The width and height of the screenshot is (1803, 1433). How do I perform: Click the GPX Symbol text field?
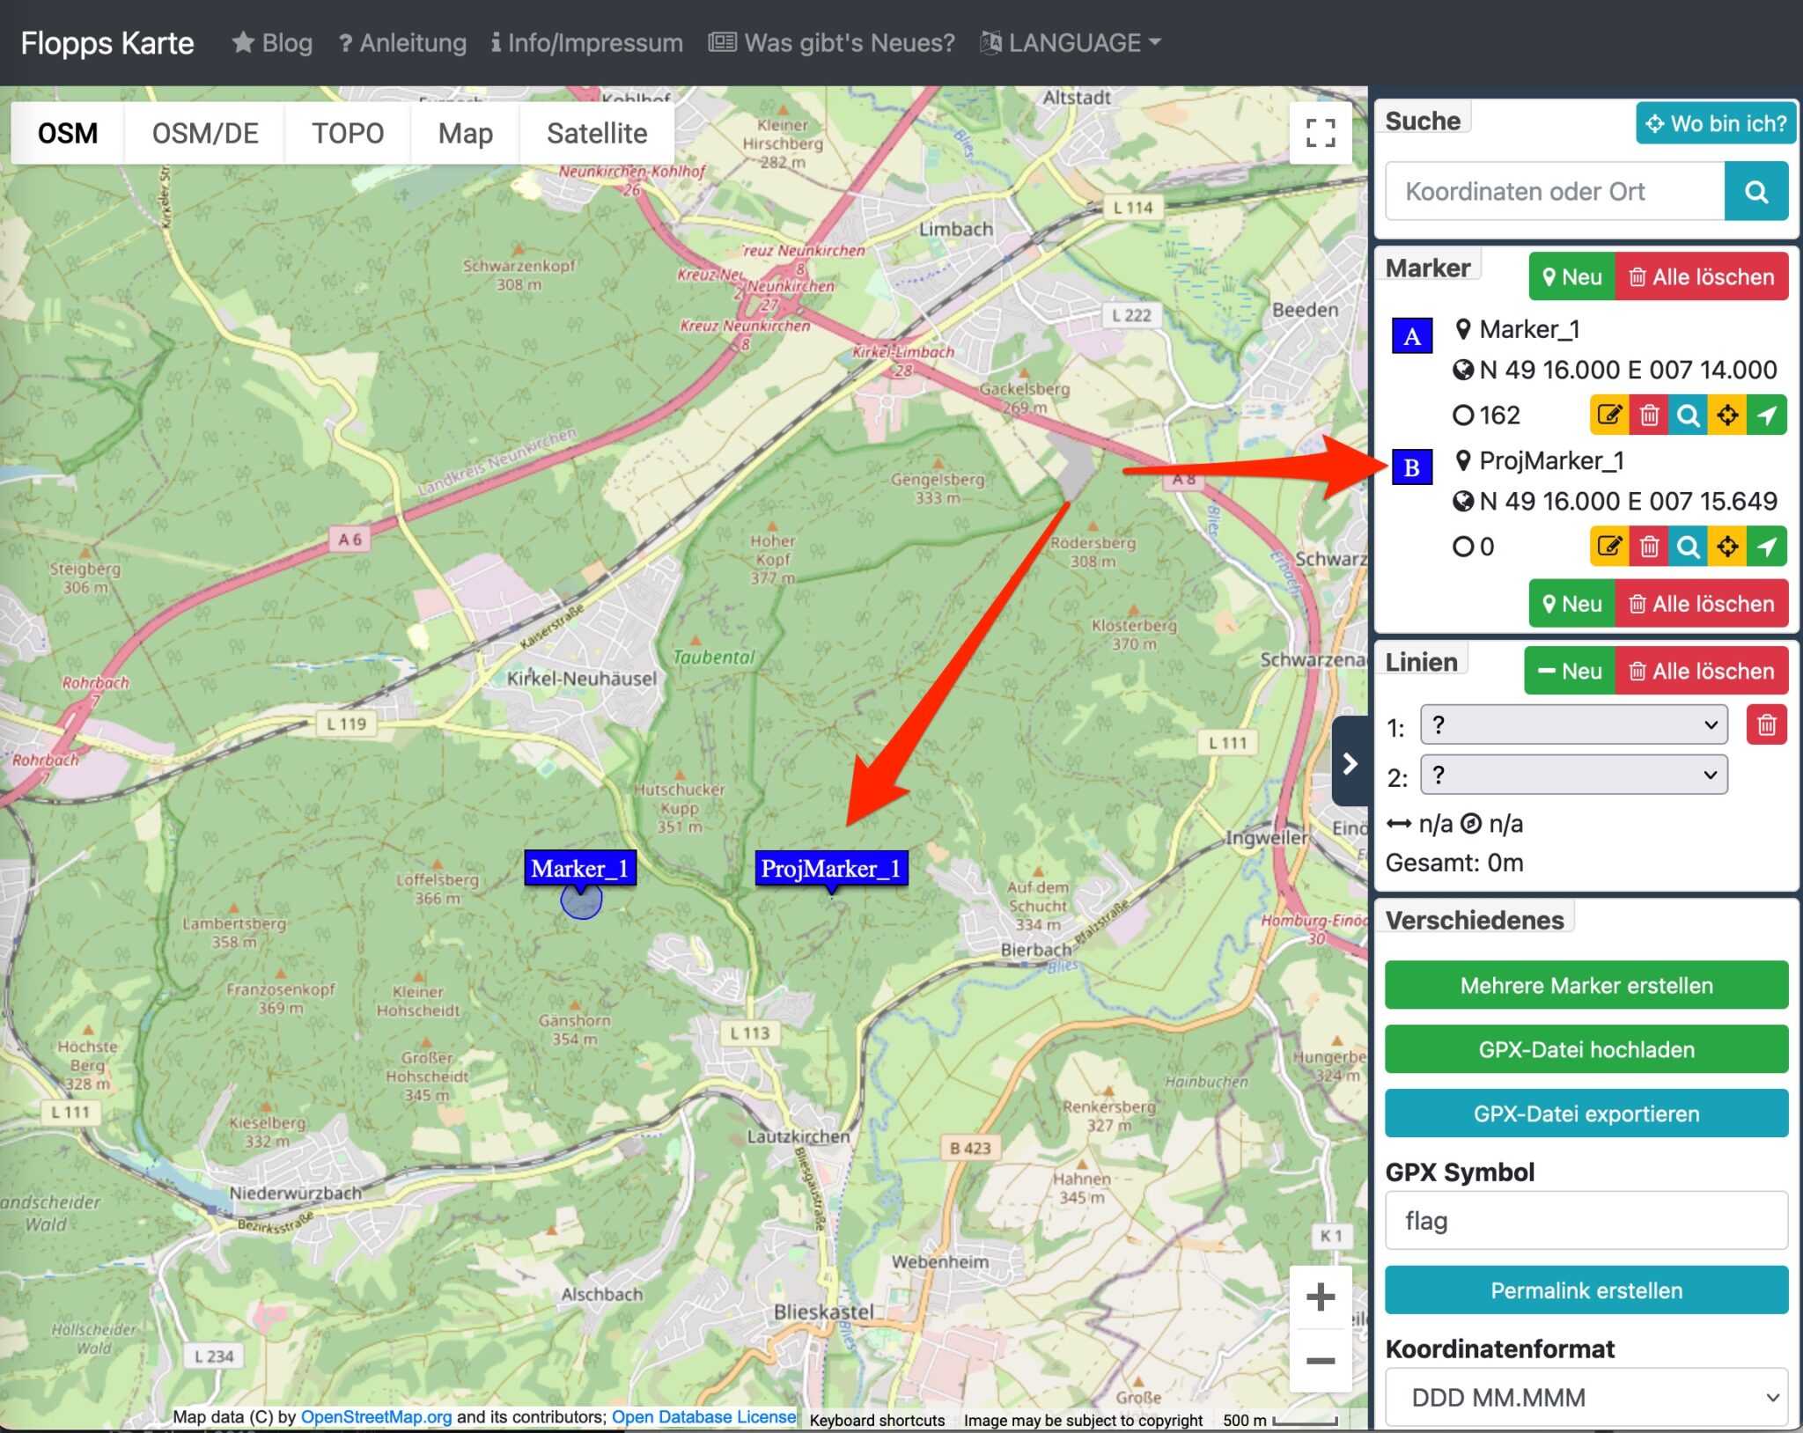tap(1586, 1221)
